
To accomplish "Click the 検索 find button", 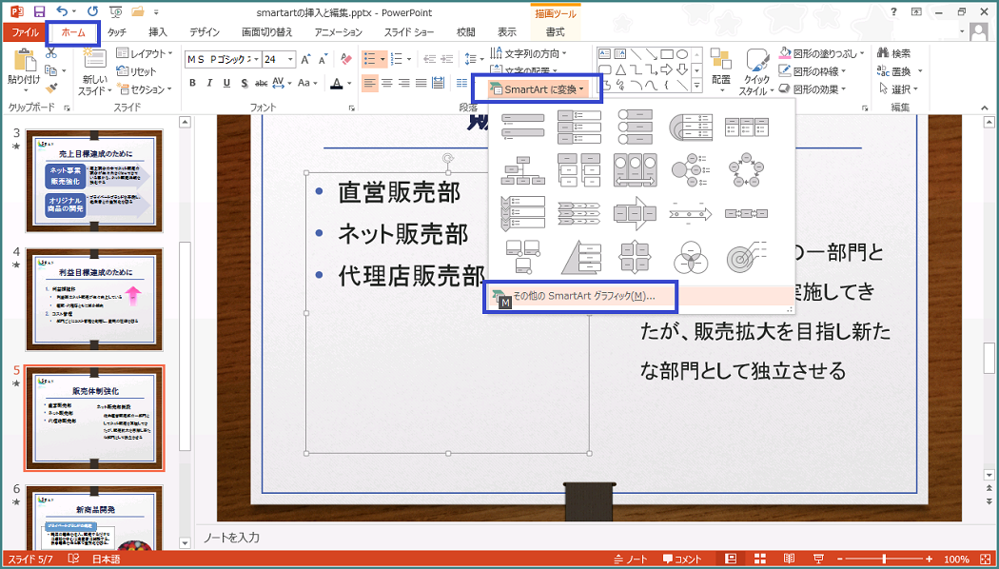I will (894, 53).
